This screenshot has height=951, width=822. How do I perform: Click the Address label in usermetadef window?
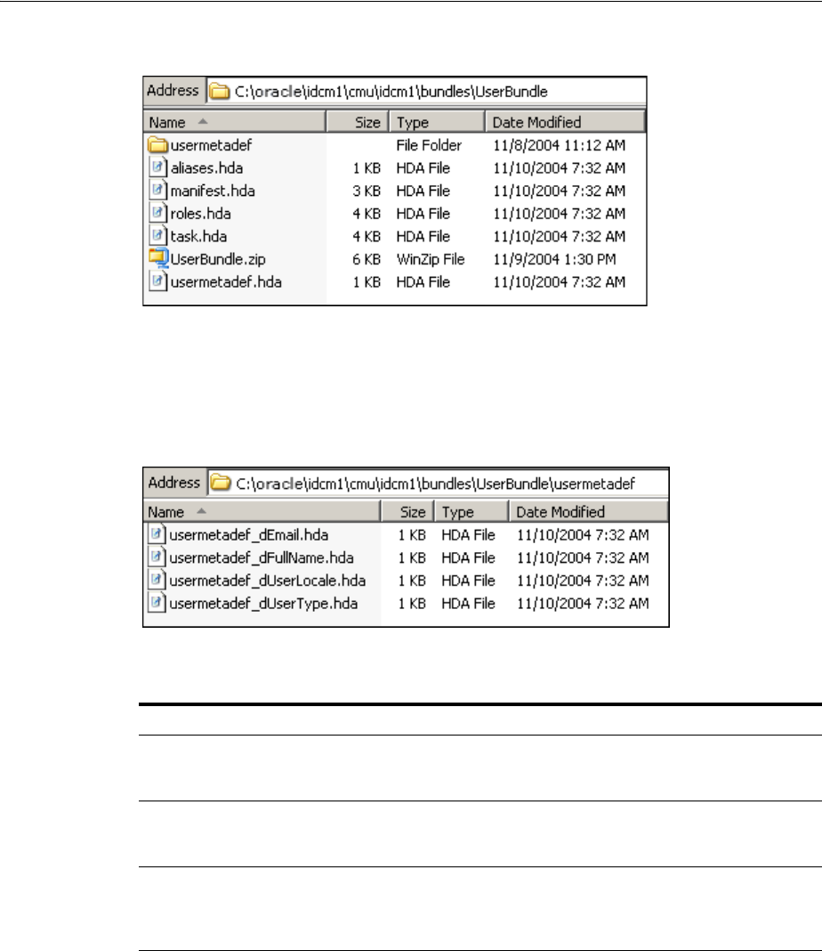coord(173,483)
